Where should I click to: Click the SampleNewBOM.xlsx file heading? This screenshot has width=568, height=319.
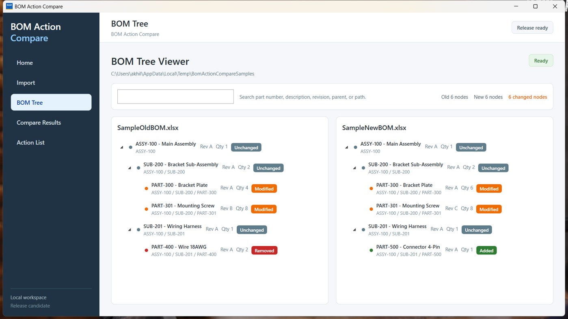click(x=374, y=128)
